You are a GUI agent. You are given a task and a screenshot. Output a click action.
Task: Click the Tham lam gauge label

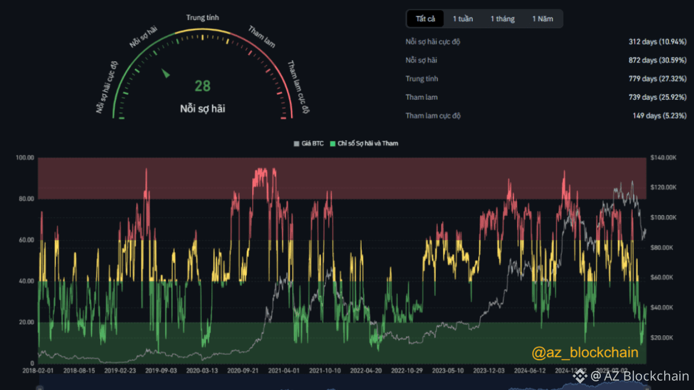pyautogui.click(x=262, y=36)
